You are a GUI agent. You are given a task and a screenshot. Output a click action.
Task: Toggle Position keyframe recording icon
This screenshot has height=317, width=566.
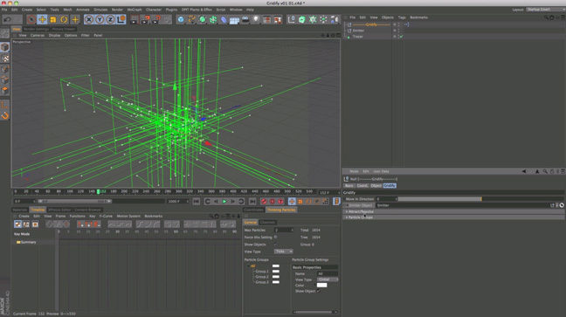292,202
